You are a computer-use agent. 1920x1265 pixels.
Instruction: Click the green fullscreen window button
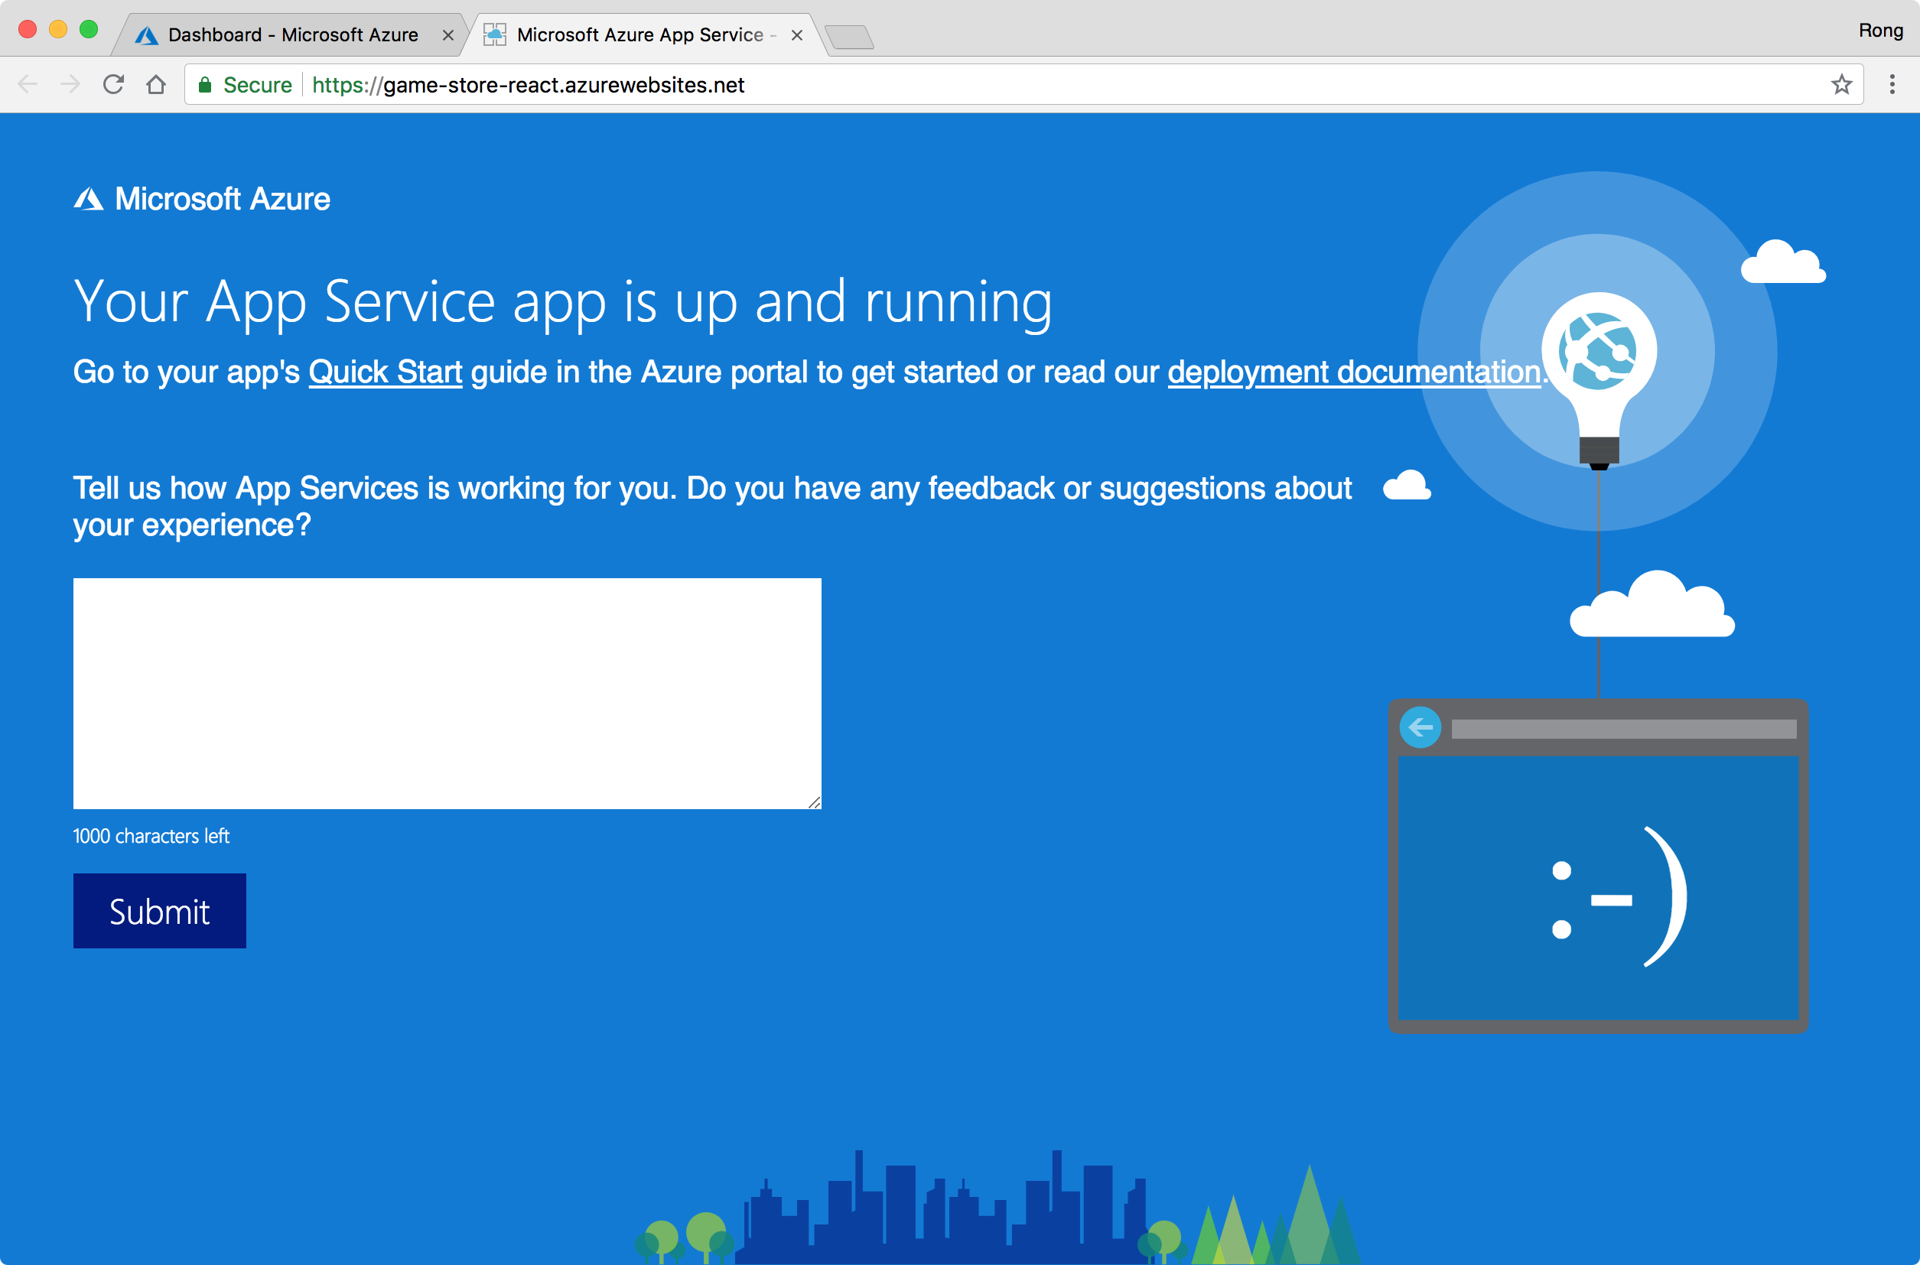[89, 30]
